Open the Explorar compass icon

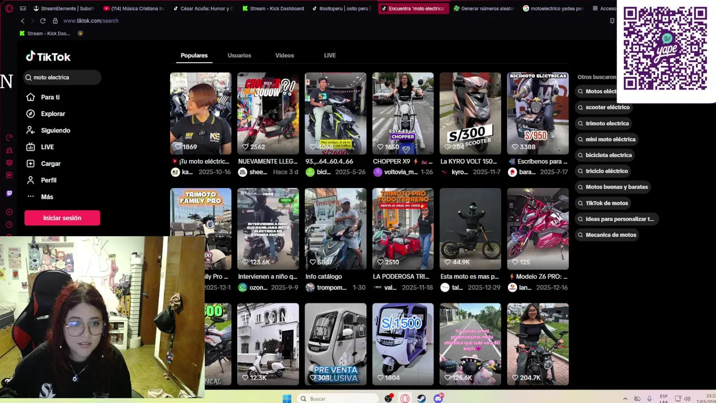[30, 114]
